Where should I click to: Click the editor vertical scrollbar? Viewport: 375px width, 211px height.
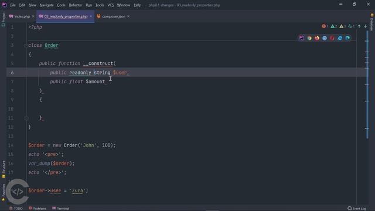(367, 84)
